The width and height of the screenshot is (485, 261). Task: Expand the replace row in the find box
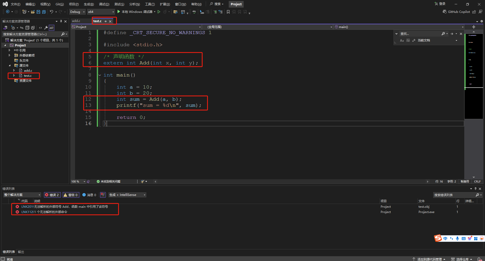coord(396,34)
